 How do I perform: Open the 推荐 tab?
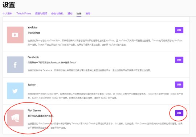(x=88, y=13)
